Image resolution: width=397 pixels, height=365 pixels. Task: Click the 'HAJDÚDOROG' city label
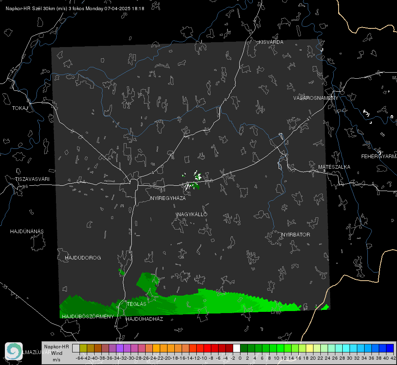click(x=83, y=258)
